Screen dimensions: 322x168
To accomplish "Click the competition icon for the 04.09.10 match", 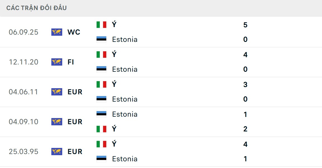I will pyautogui.click(x=57, y=122).
